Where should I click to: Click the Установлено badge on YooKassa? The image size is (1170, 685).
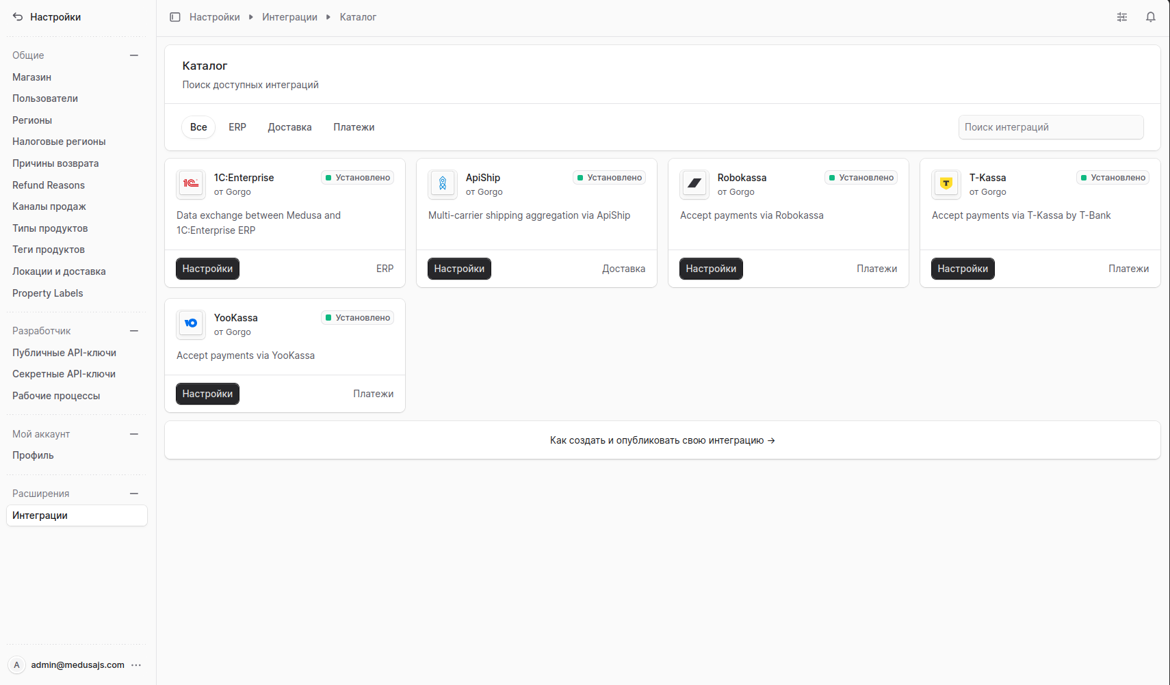click(357, 318)
